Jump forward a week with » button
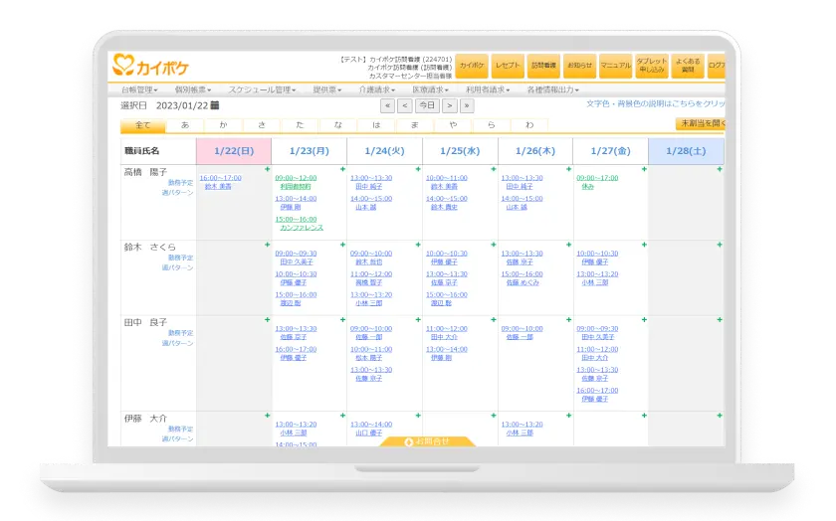This screenshot has width=836, height=521. pyautogui.click(x=467, y=105)
